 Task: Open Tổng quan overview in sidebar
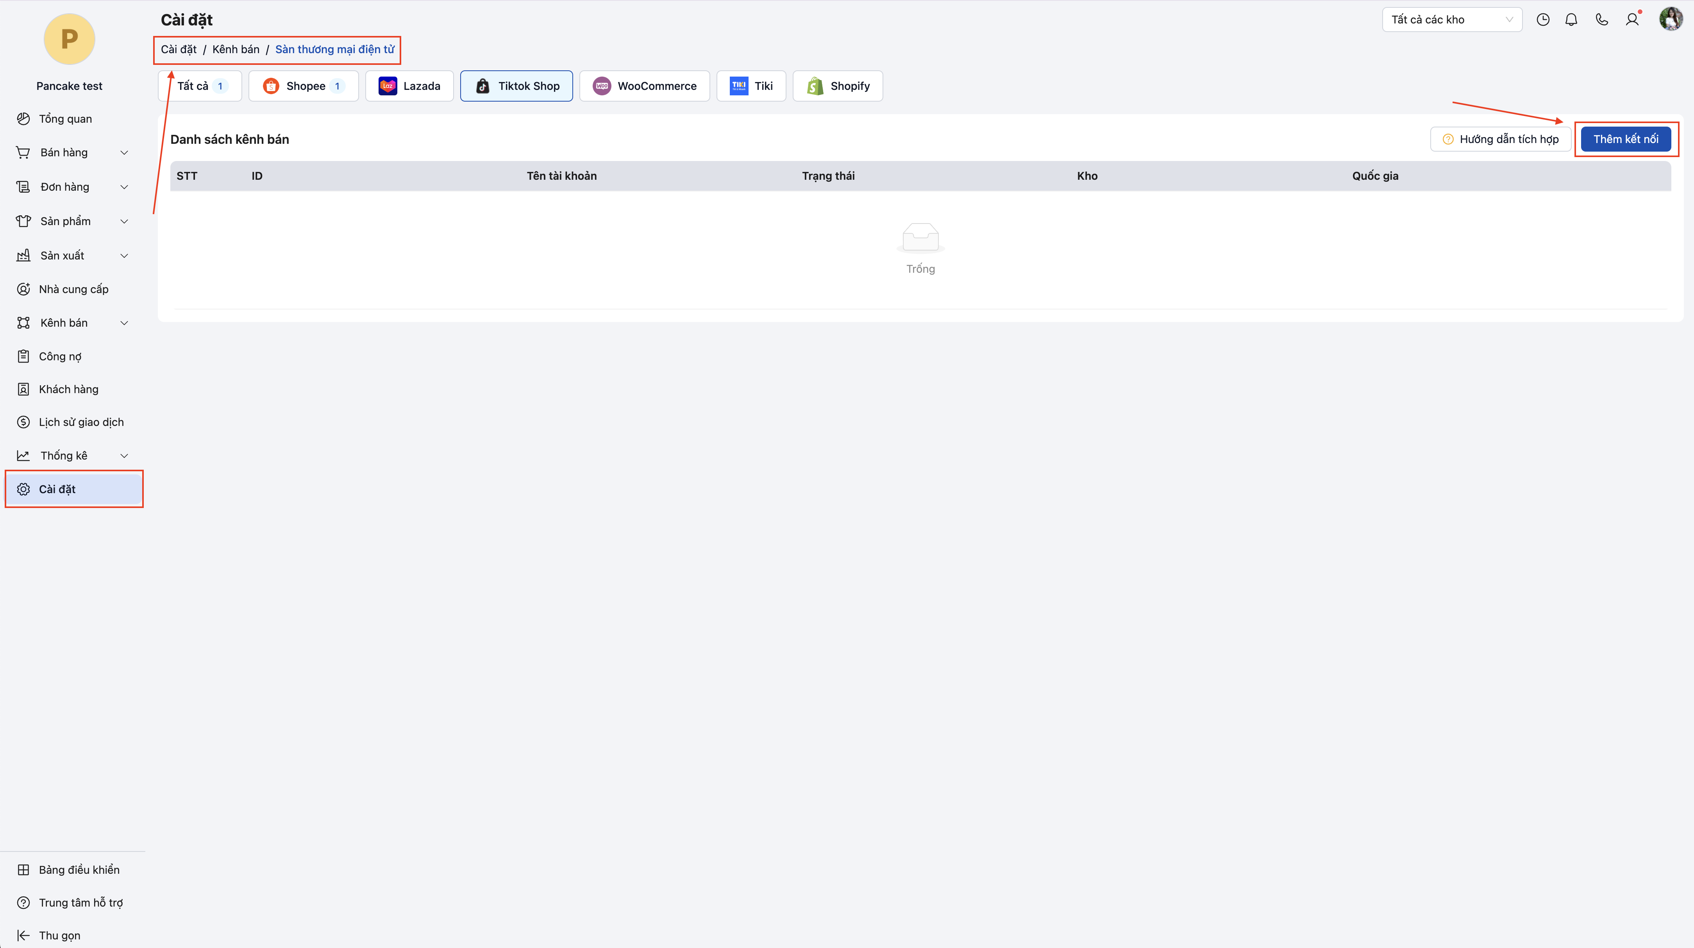click(x=65, y=118)
